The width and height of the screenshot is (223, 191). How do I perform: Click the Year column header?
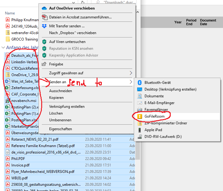(x=178, y=22)
